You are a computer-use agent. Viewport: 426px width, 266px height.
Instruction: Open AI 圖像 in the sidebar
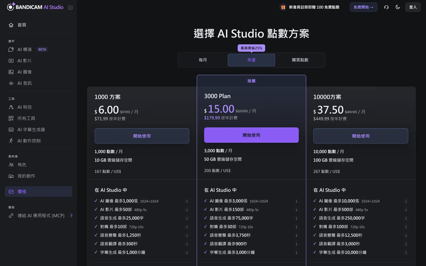[39, 72]
